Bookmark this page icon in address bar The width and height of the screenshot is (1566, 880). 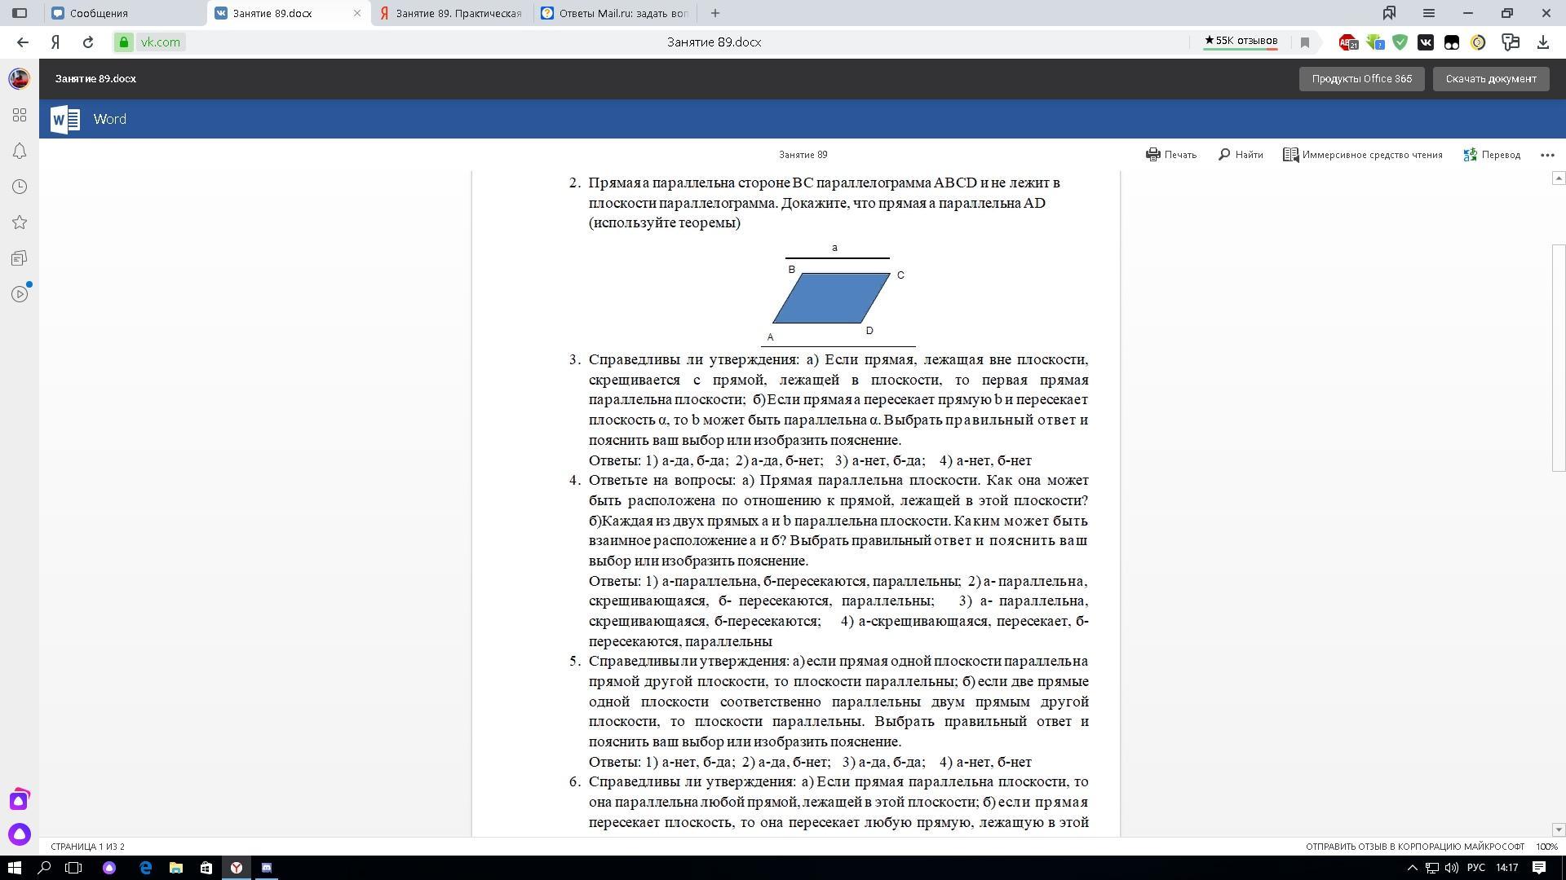click(x=1305, y=42)
